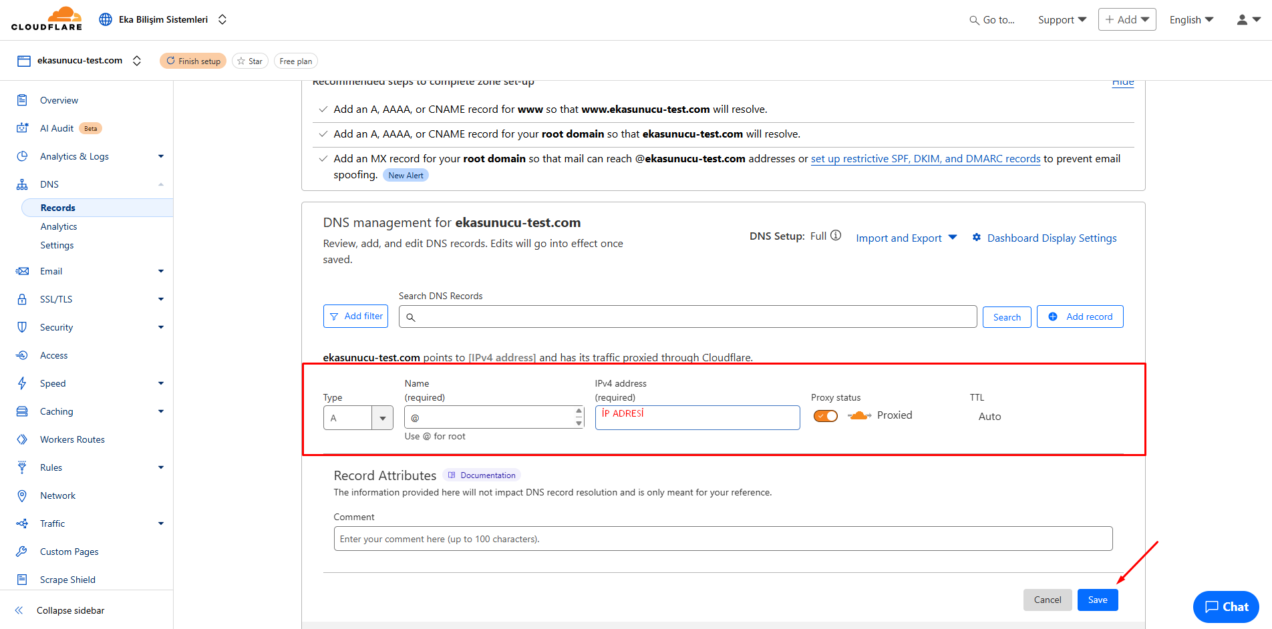Viewport: 1272px width, 629px height.
Task: Click the Free plan badge
Action: [x=295, y=61]
